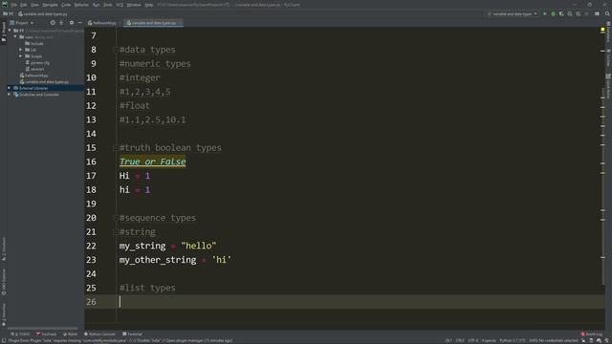Open the Navigate menu
The height and width of the screenshot is (344, 612).
50,5
